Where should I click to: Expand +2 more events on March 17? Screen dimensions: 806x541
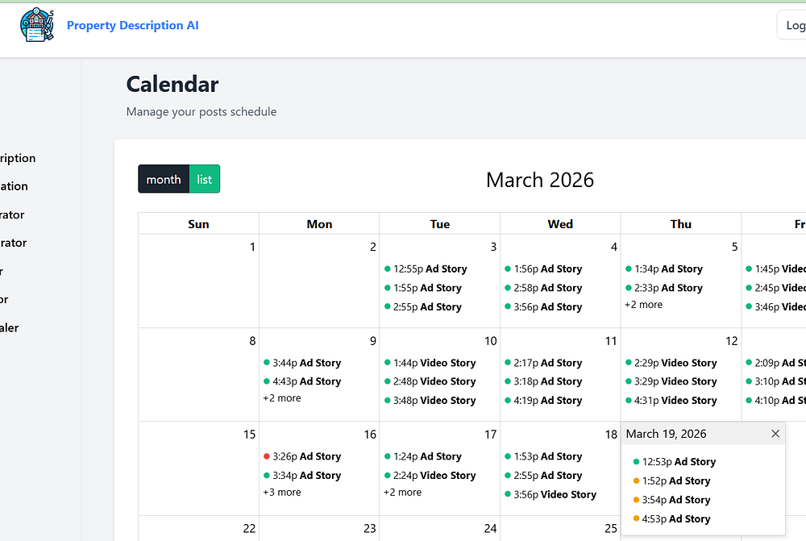[402, 492]
